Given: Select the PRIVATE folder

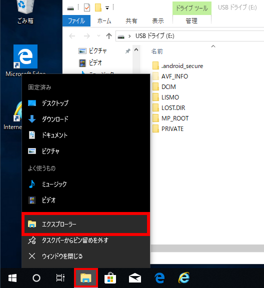Looking at the screenshot, I should pos(168,128).
